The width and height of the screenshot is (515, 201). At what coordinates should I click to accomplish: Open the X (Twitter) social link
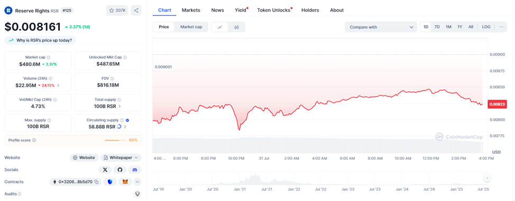pos(105,170)
